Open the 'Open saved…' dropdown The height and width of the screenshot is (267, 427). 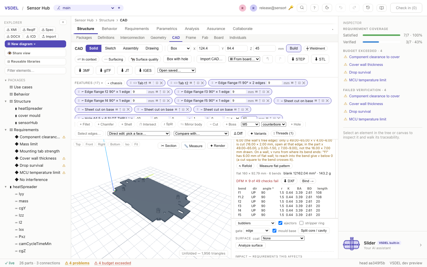pos(177,70)
